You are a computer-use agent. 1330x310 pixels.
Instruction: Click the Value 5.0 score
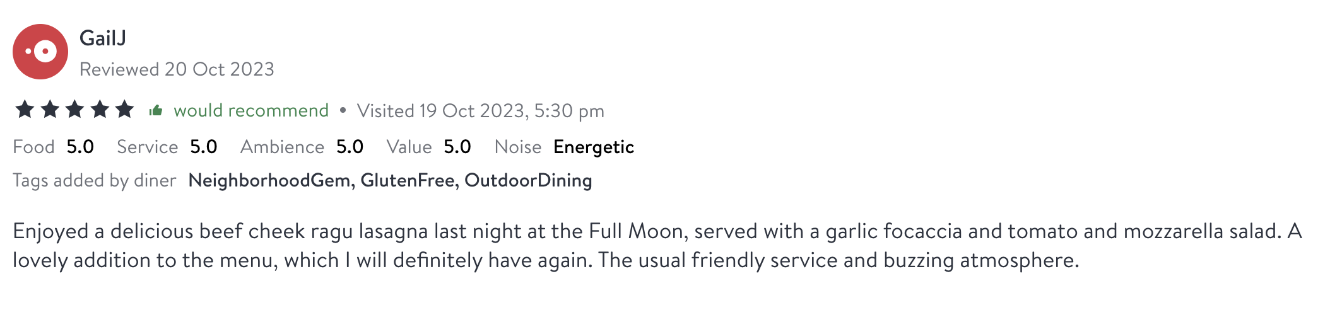click(457, 147)
